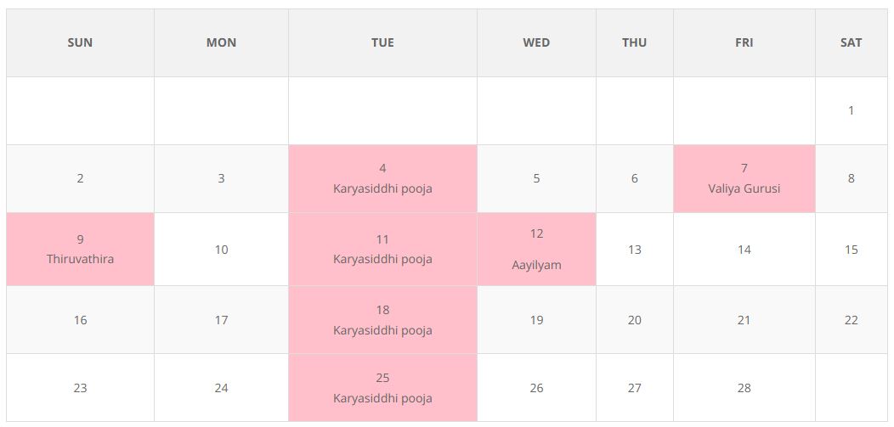This screenshot has width=894, height=427.
Task: Select the Aayilyam event on 12
Action: click(536, 264)
